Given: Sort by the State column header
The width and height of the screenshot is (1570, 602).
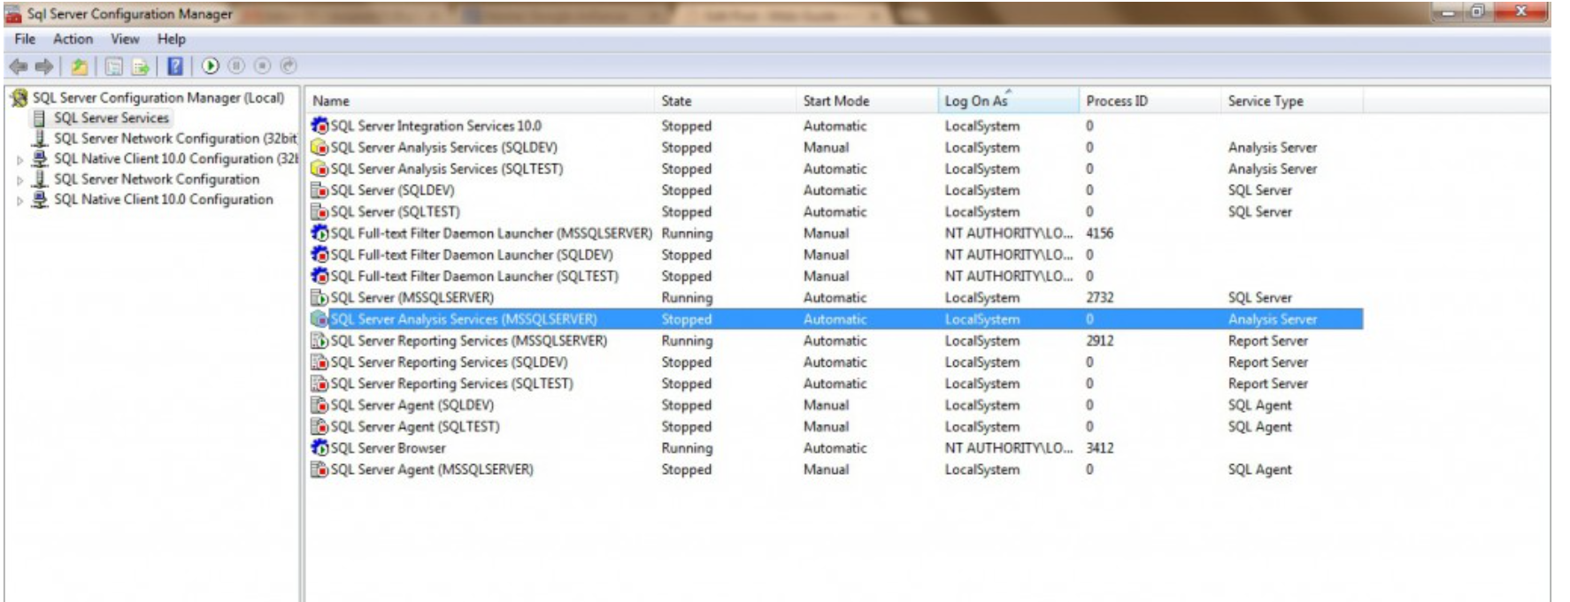Looking at the screenshot, I should click(724, 101).
